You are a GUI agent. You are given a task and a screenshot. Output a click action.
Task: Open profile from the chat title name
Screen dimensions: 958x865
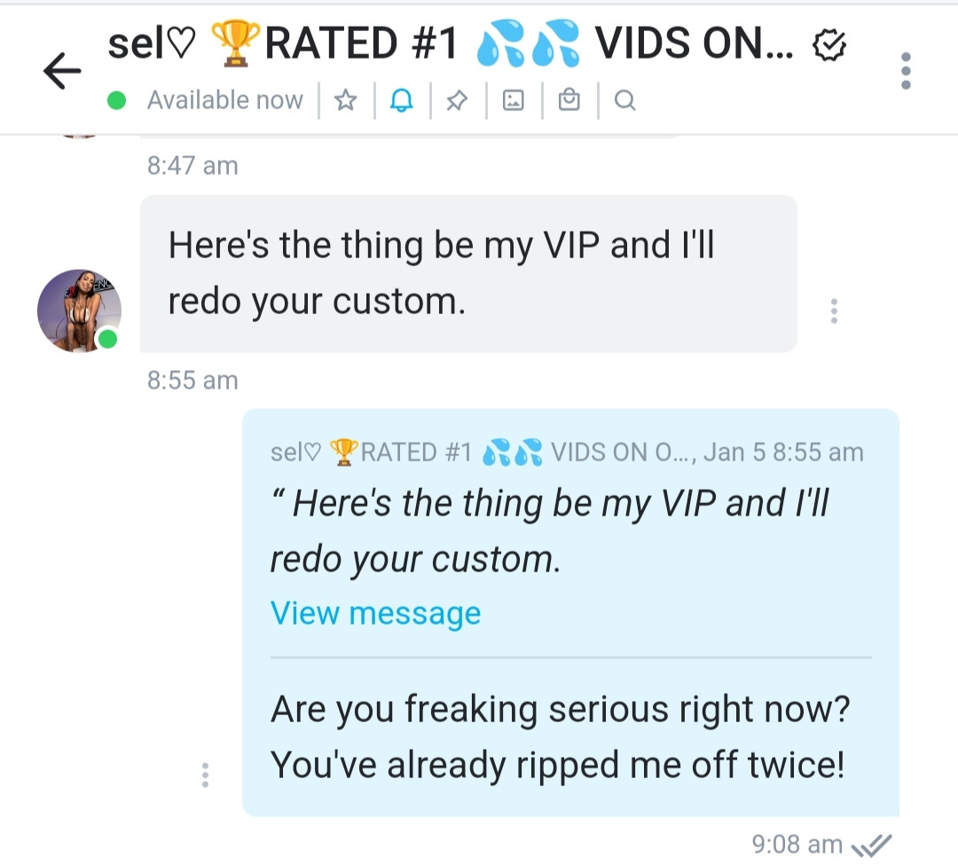(x=451, y=44)
